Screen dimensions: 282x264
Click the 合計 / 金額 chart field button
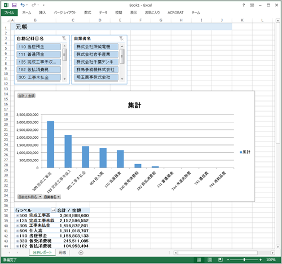tap(27, 96)
